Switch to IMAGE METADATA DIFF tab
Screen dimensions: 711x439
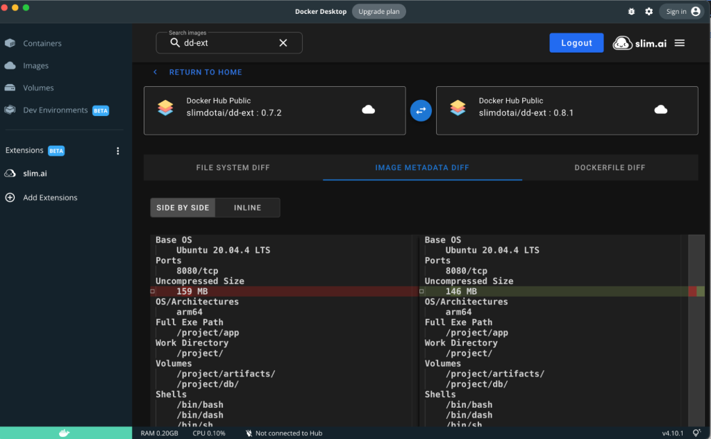click(x=422, y=167)
